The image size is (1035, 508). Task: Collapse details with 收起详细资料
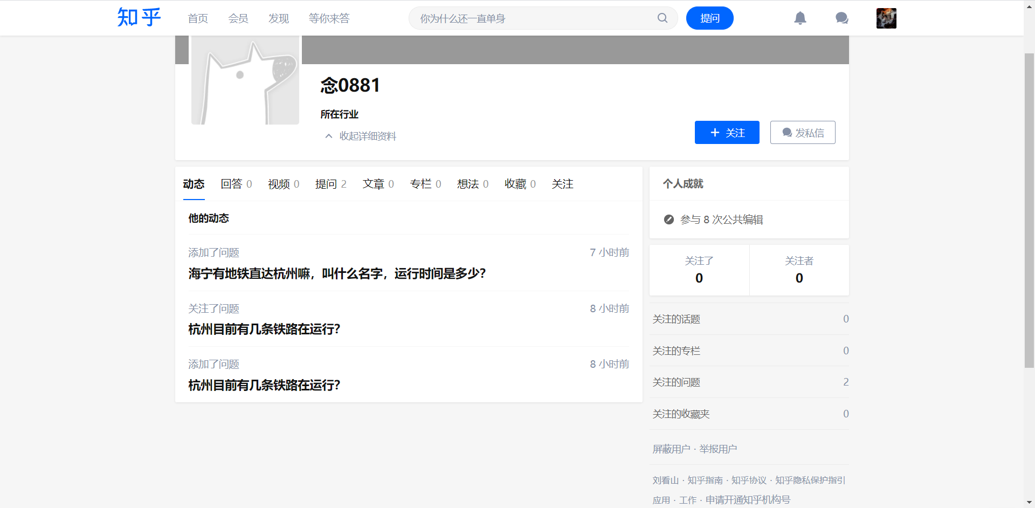coord(361,136)
